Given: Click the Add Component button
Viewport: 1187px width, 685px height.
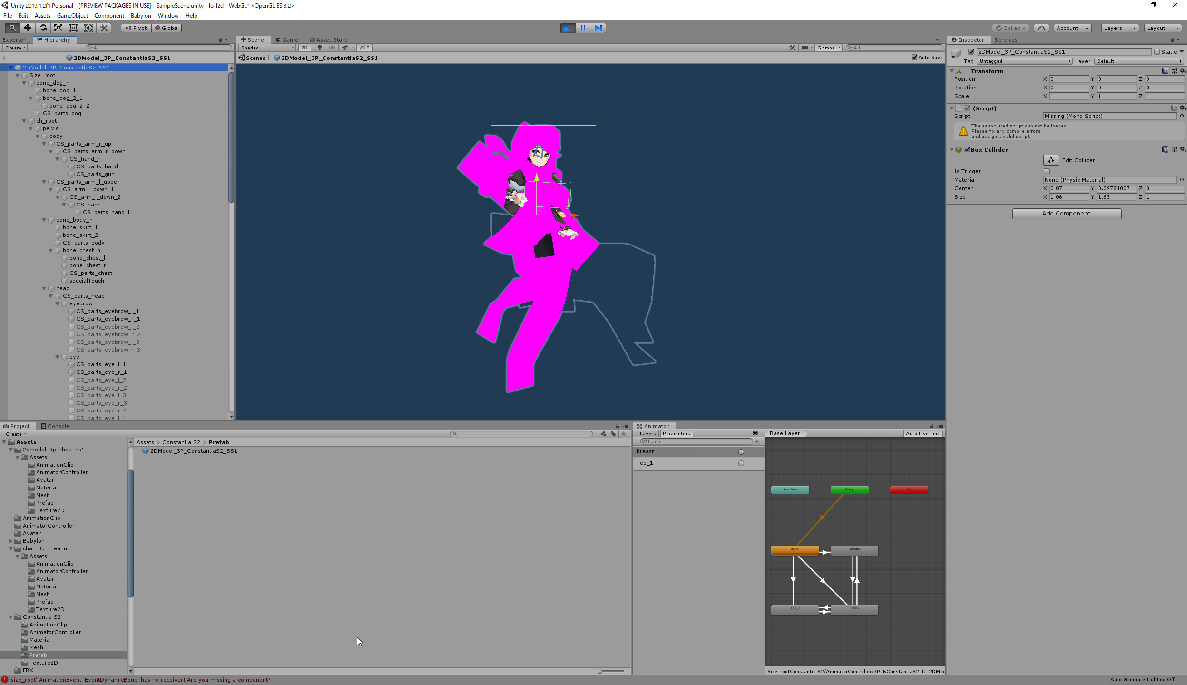Looking at the screenshot, I should [x=1066, y=214].
